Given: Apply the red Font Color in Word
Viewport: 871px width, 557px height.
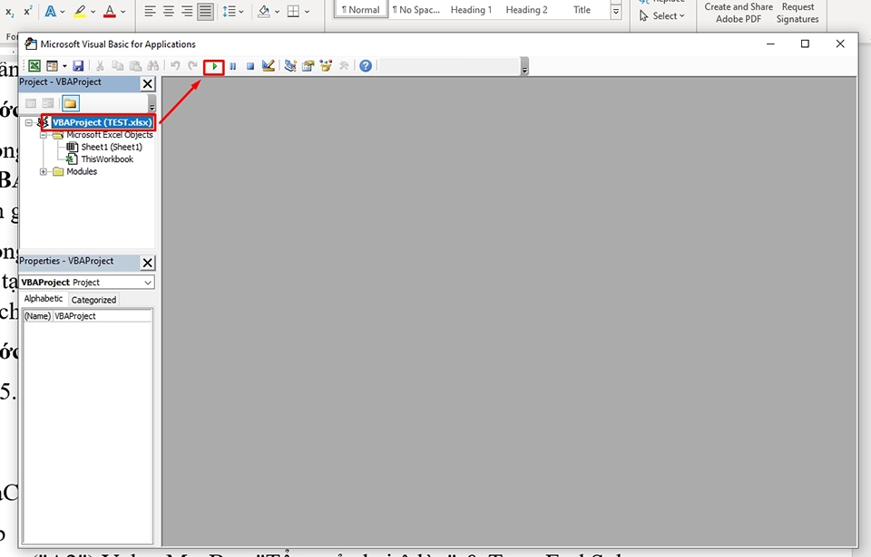Looking at the screenshot, I should pos(110,11).
